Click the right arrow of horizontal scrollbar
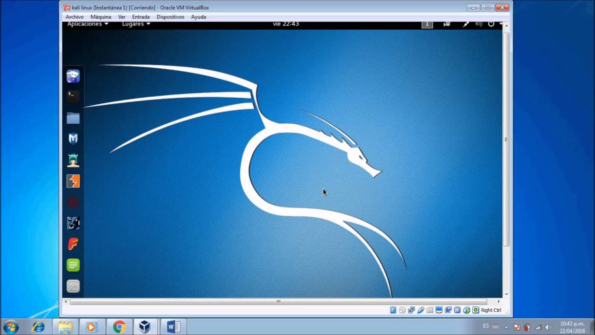The height and width of the screenshot is (335, 595). pos(499,301)
